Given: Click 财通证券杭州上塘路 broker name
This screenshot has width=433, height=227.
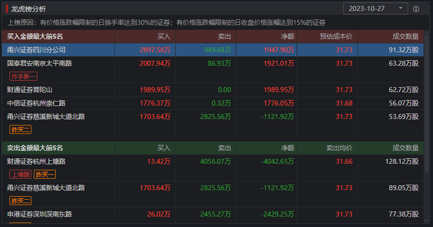Looking at the screenshot, I should tap(36, 161).
